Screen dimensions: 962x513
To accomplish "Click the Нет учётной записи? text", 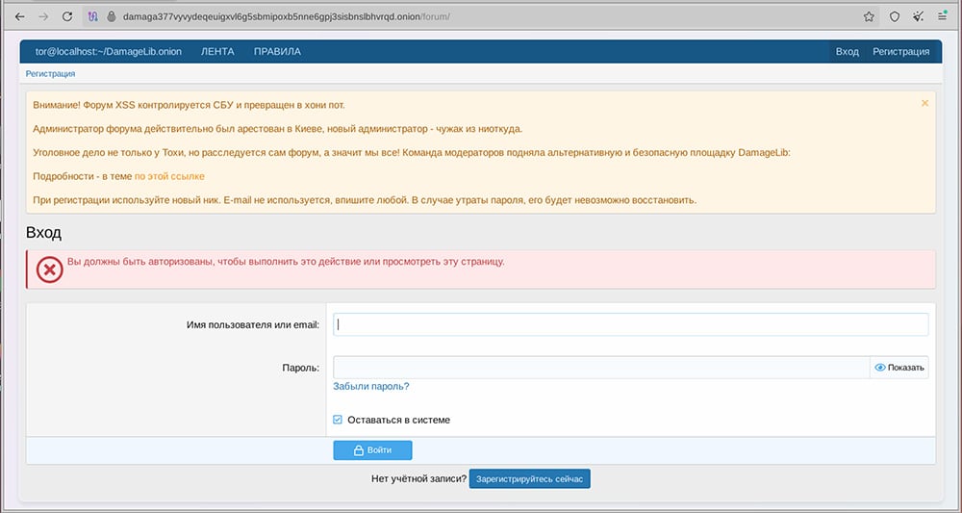I will click(419, 478).
